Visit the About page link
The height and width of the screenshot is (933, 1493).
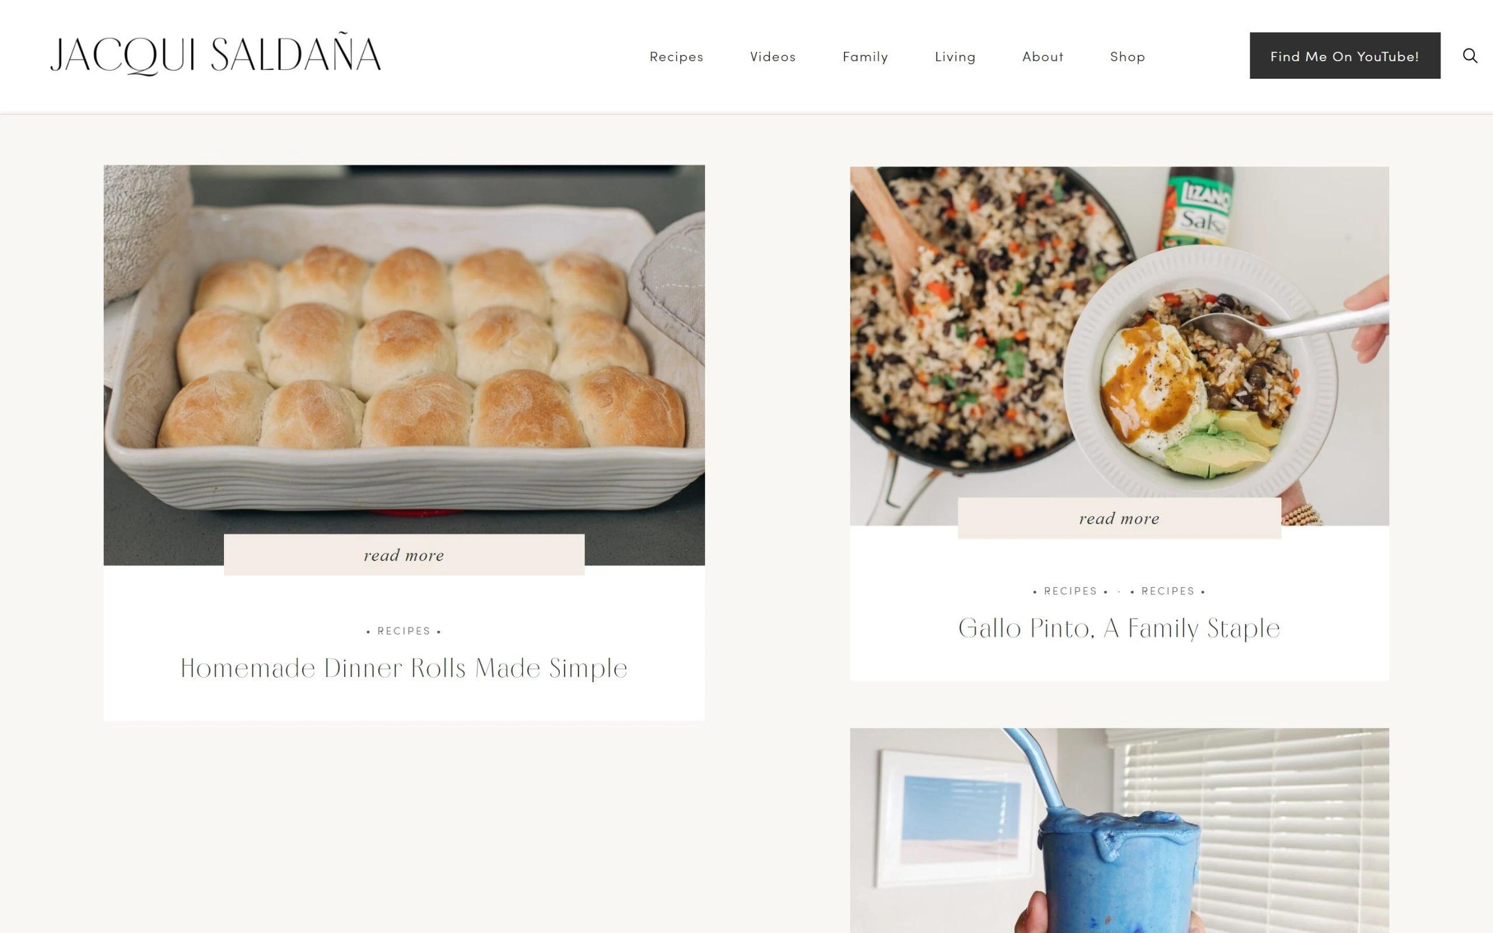(1043, 57)
